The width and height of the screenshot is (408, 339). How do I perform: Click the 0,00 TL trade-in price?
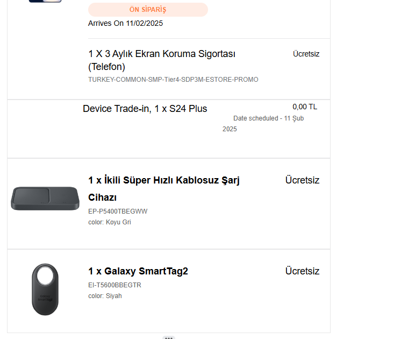tap(305, 107)
